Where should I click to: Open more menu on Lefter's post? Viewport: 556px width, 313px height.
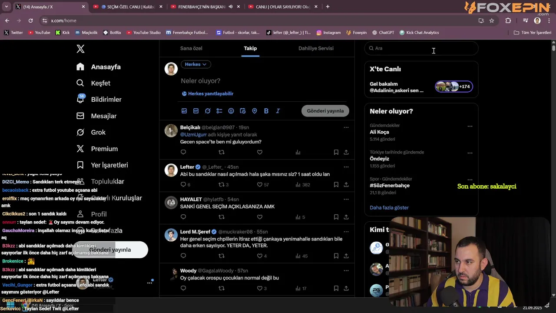pos(346,167)
